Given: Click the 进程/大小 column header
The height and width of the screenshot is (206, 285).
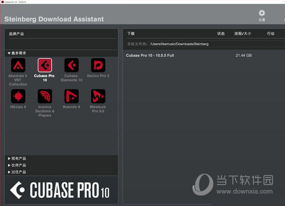Looking at the screenshot, I should 242,33.
